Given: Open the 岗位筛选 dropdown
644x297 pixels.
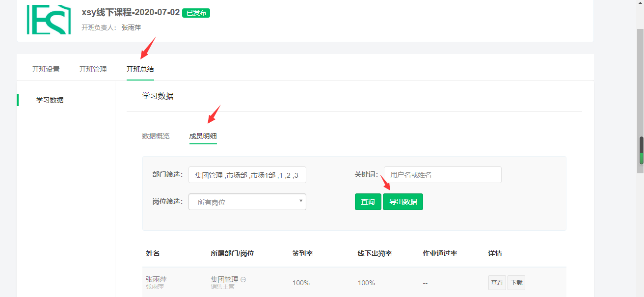Looking at the screenshot, I should point(247,202).
